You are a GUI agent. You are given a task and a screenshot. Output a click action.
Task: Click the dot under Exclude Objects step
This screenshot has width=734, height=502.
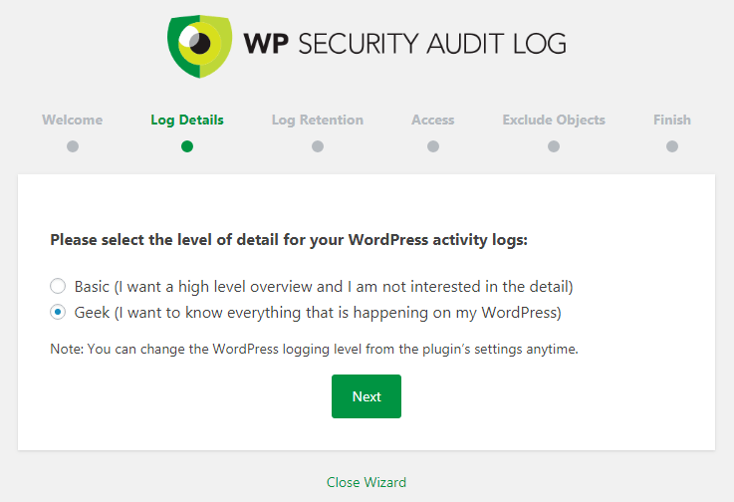(554, 146)
